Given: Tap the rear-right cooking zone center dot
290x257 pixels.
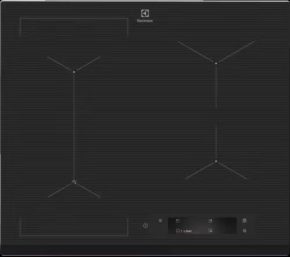Looking at the screenshot, I should click(216, 63).
